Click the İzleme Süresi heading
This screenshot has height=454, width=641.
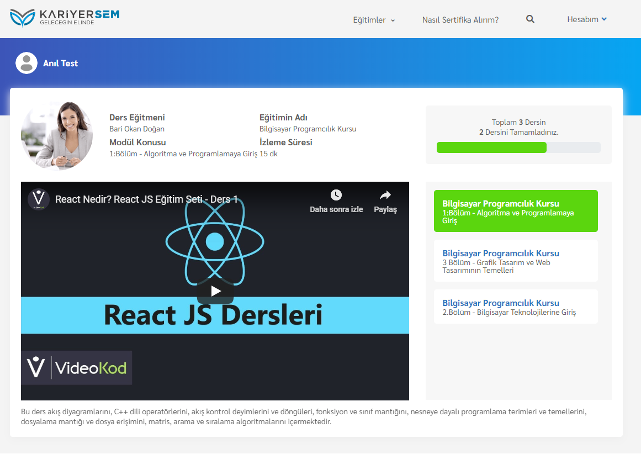point(286,142)
